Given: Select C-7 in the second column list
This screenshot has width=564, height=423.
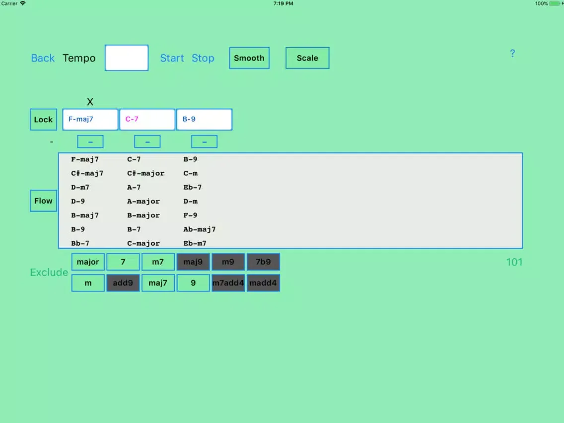Looking at the screenshot, I should pyautogui.click(x=134, y=159).
